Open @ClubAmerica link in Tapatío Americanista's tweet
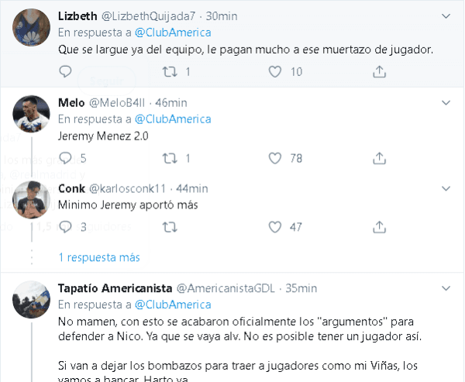The width and height of the screenshot is (465, 382). [x=173, y=305]
